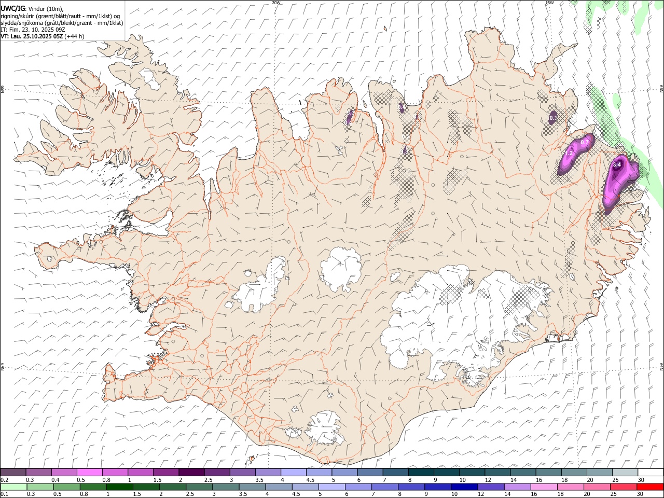Click the bright pink 0.5 swatch in snow legend
Screen dimensions: 664x498
tap(89, 473)
